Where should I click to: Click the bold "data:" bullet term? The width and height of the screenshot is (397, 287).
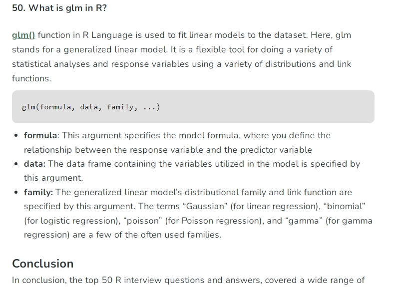(x=34, y=164)
